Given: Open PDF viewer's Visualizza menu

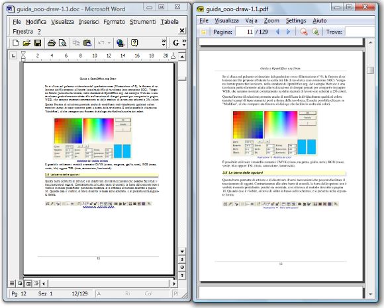Looking at the screenshot, I should pyautogui.click(x=226, y=20).
